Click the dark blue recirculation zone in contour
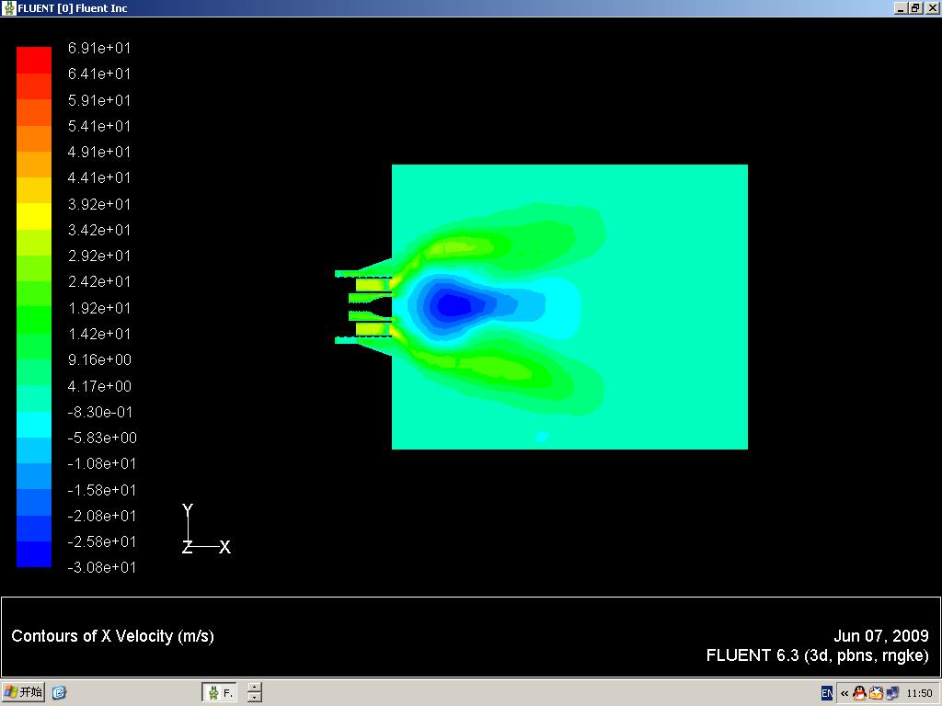 (453, 304)
